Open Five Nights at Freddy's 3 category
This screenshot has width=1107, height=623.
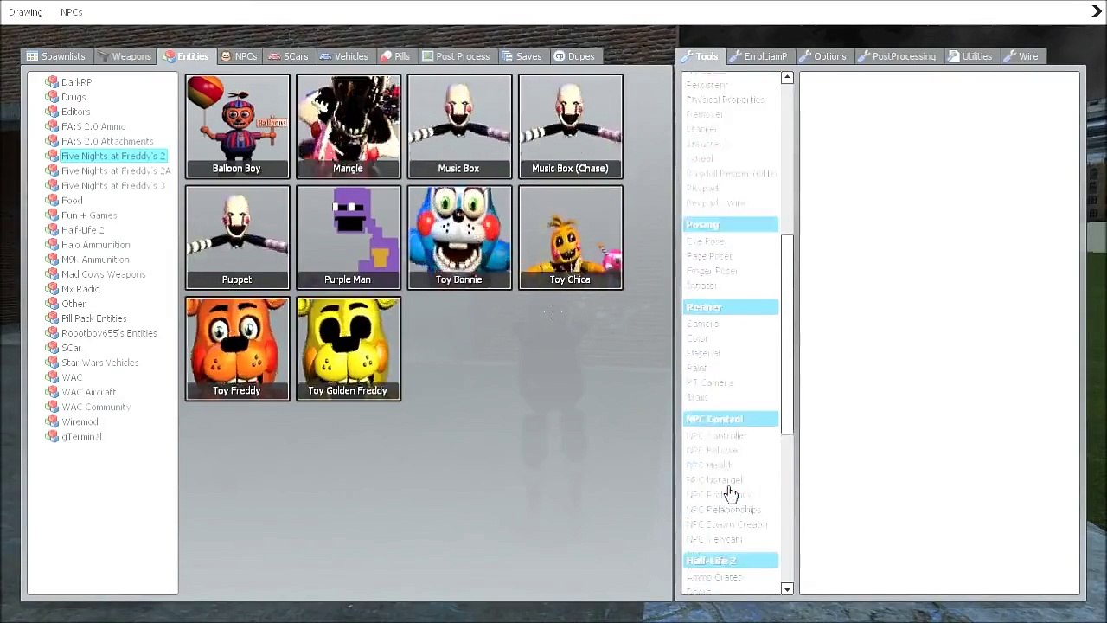(113, 185)
